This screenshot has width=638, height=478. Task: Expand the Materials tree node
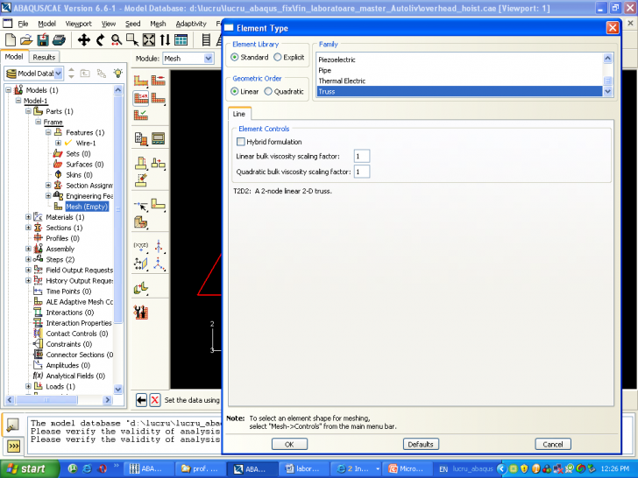tap(28, 217)
